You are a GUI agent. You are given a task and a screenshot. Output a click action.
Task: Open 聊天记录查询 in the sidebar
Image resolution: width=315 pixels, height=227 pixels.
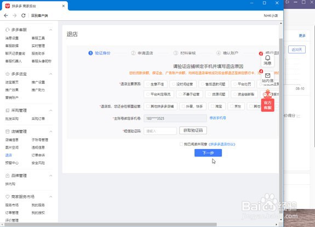pos(15,54)
